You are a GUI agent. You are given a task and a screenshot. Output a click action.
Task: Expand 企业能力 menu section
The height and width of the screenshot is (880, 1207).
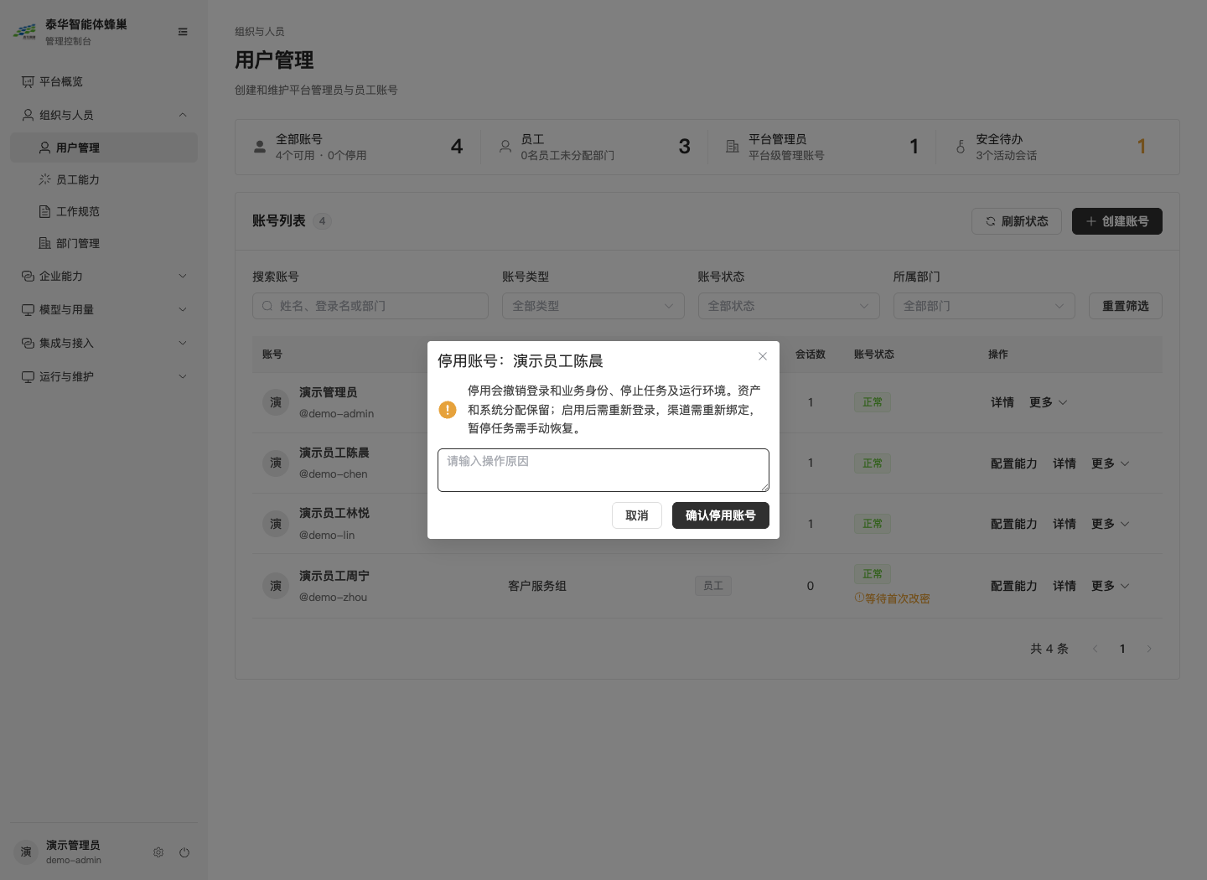pos(104,276)
